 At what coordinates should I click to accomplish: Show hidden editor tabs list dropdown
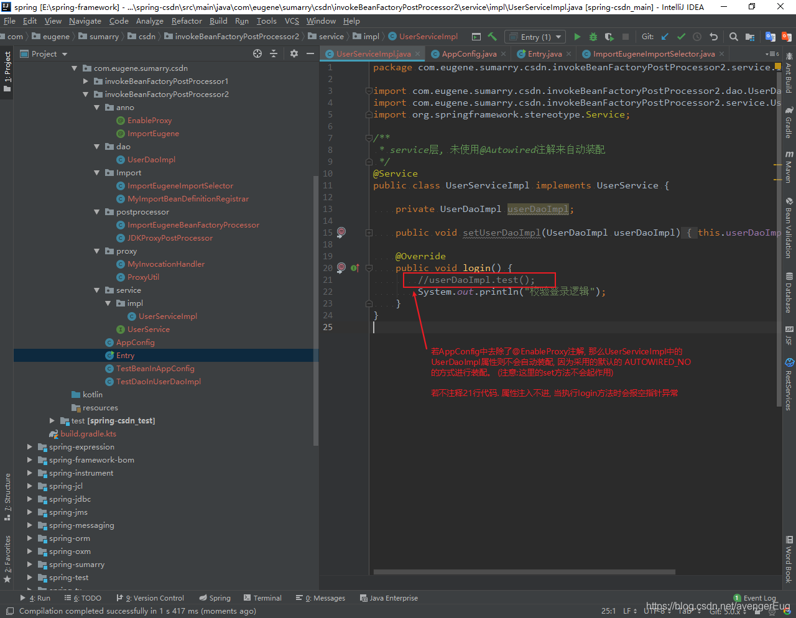coord(772,54)
